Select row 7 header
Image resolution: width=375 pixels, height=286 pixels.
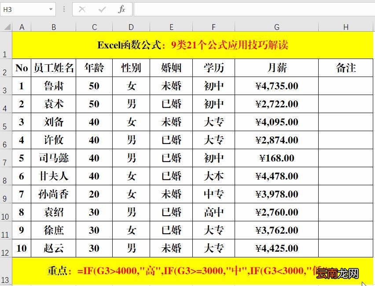(x=6, y=158)
